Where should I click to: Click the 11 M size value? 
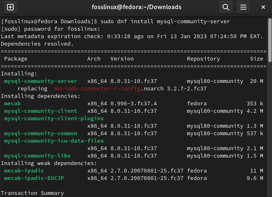[x=257, y=171]
